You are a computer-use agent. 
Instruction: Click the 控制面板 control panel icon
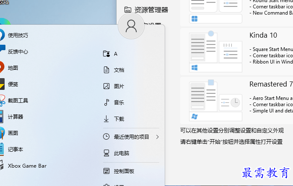coord(106,171)
